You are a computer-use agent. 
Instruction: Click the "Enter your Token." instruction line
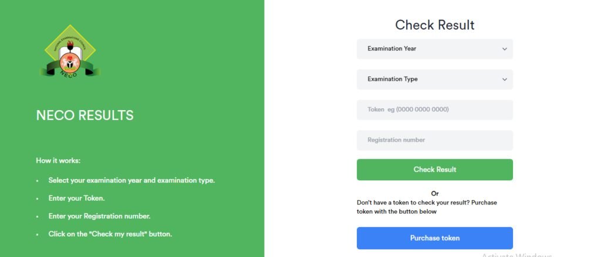pos(76,198)
